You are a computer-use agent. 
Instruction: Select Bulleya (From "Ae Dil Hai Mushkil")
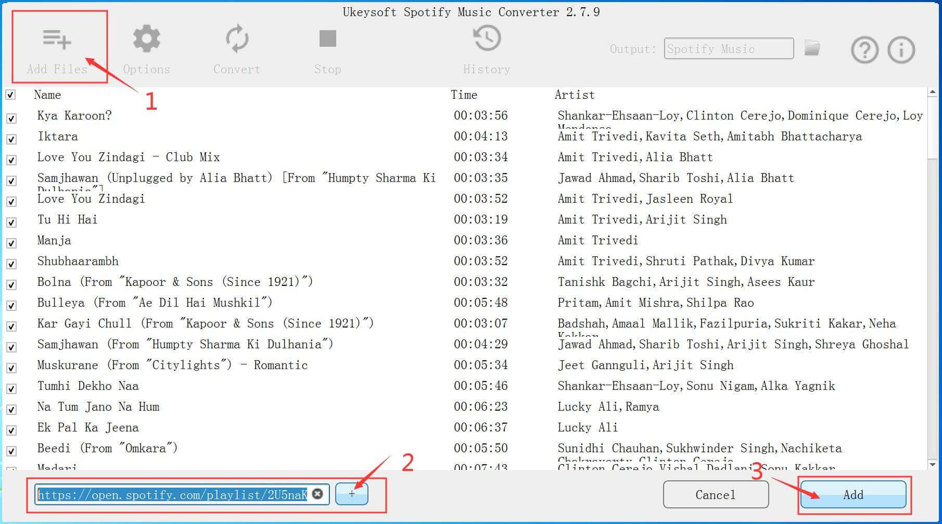155,303
